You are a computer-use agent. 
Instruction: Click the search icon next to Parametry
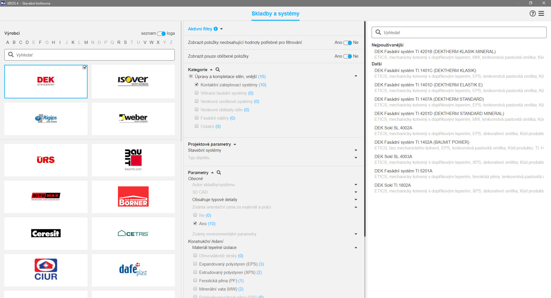pyautogui.click(x=219, y=173)
